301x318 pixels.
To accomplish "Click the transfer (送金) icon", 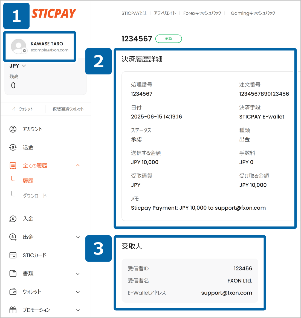I will (x=13, y=148).
